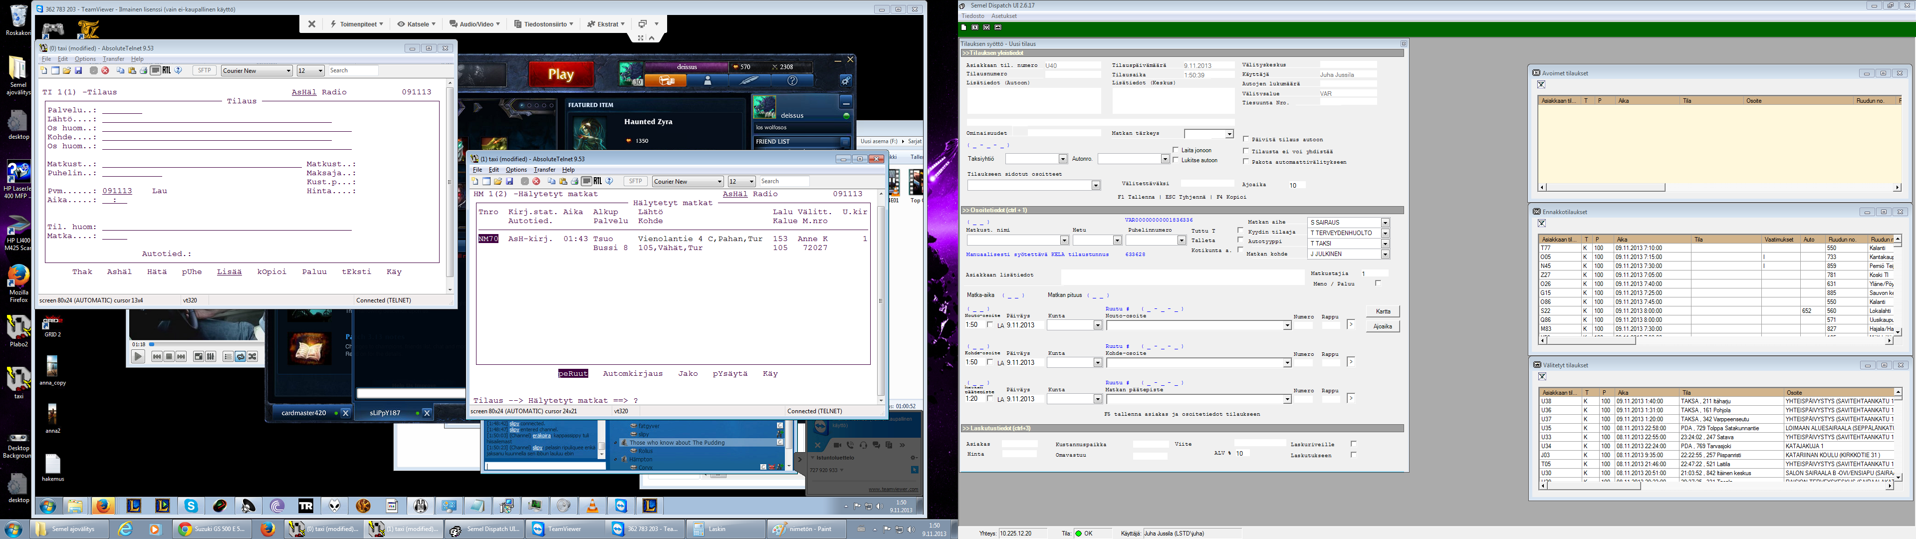
Task: Click the RTL icon in the front AbsoluteTelnet toolbar
Action: [x=598, y=181]
